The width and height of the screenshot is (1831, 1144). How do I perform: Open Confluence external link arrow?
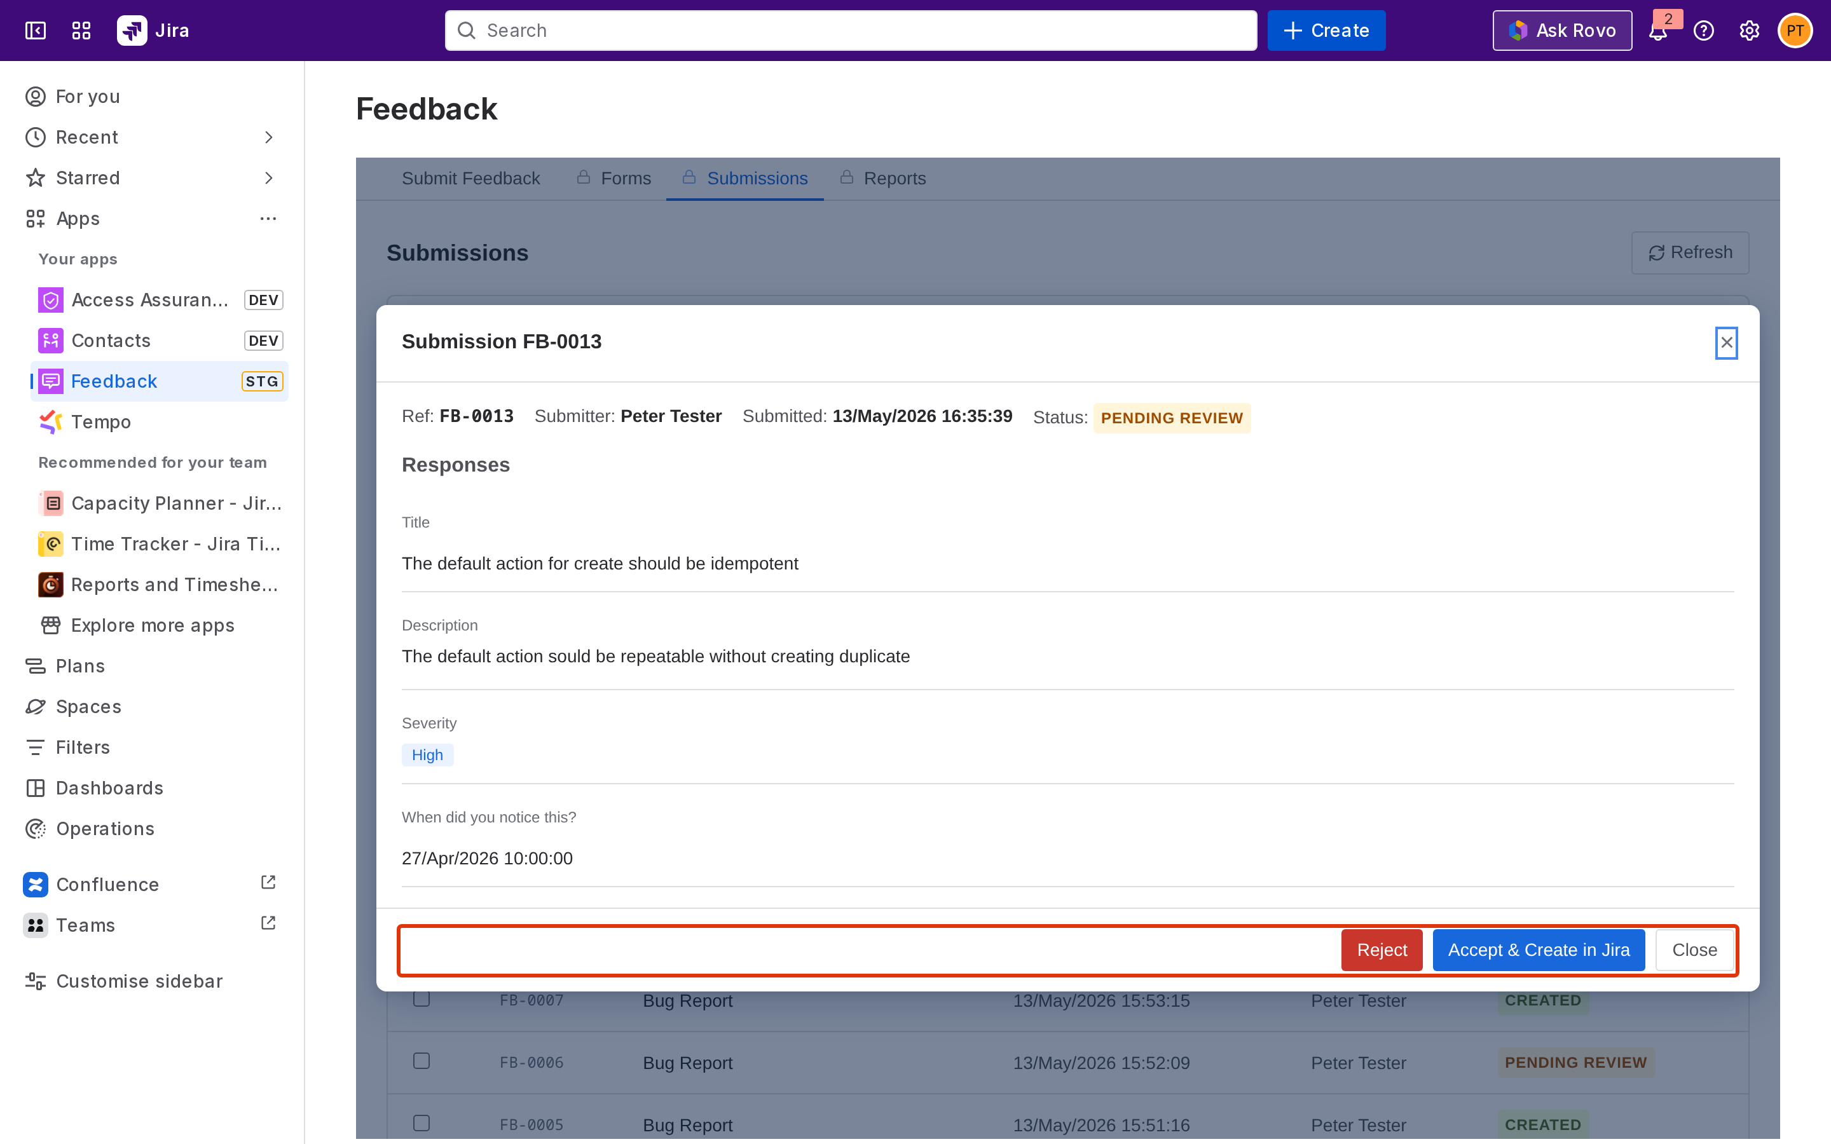tap(268, 882)
